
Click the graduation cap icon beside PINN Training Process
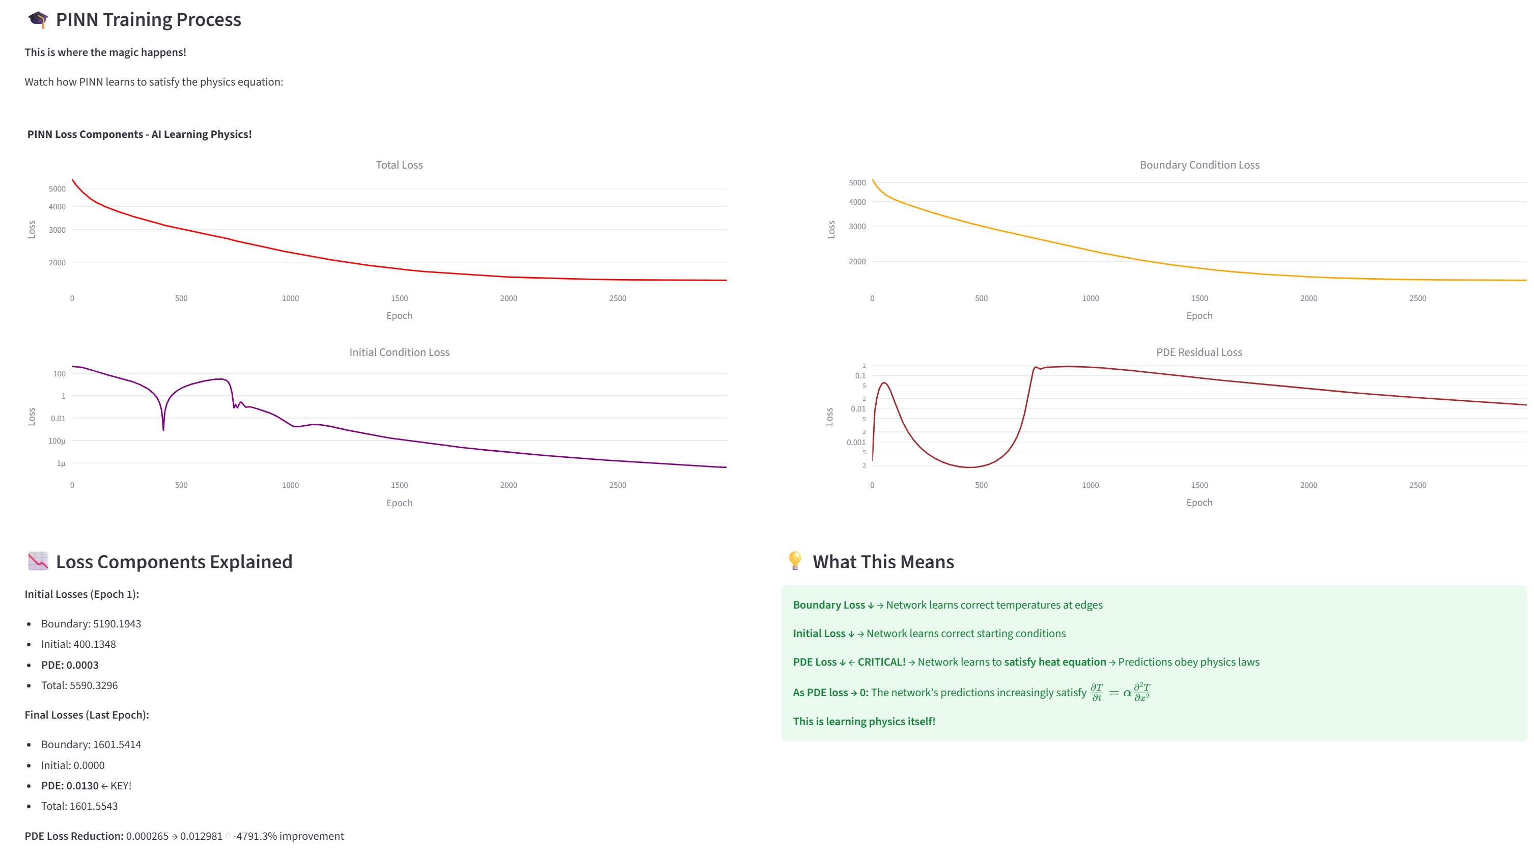pos(38,20)
